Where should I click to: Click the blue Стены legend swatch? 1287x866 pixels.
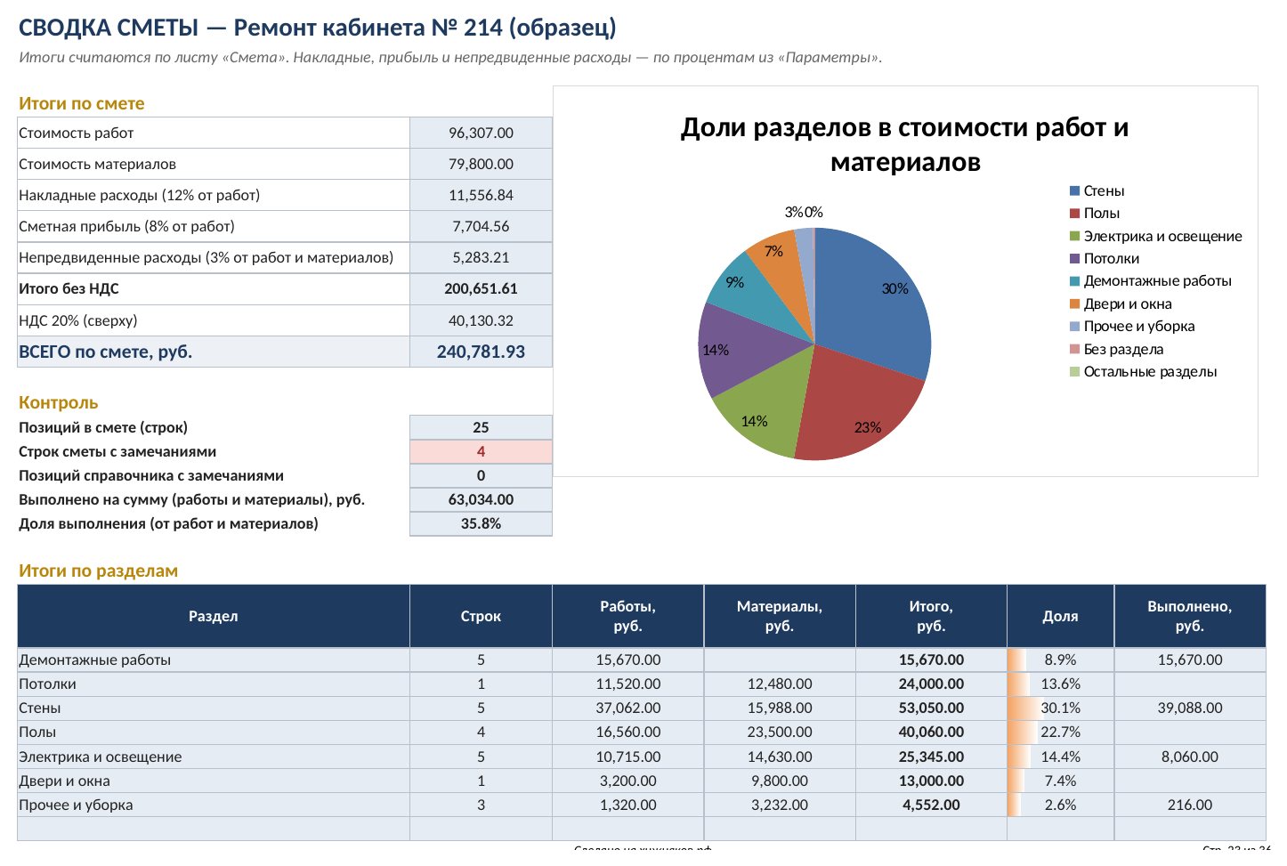pyautogui.click(x=1074, y=191)
